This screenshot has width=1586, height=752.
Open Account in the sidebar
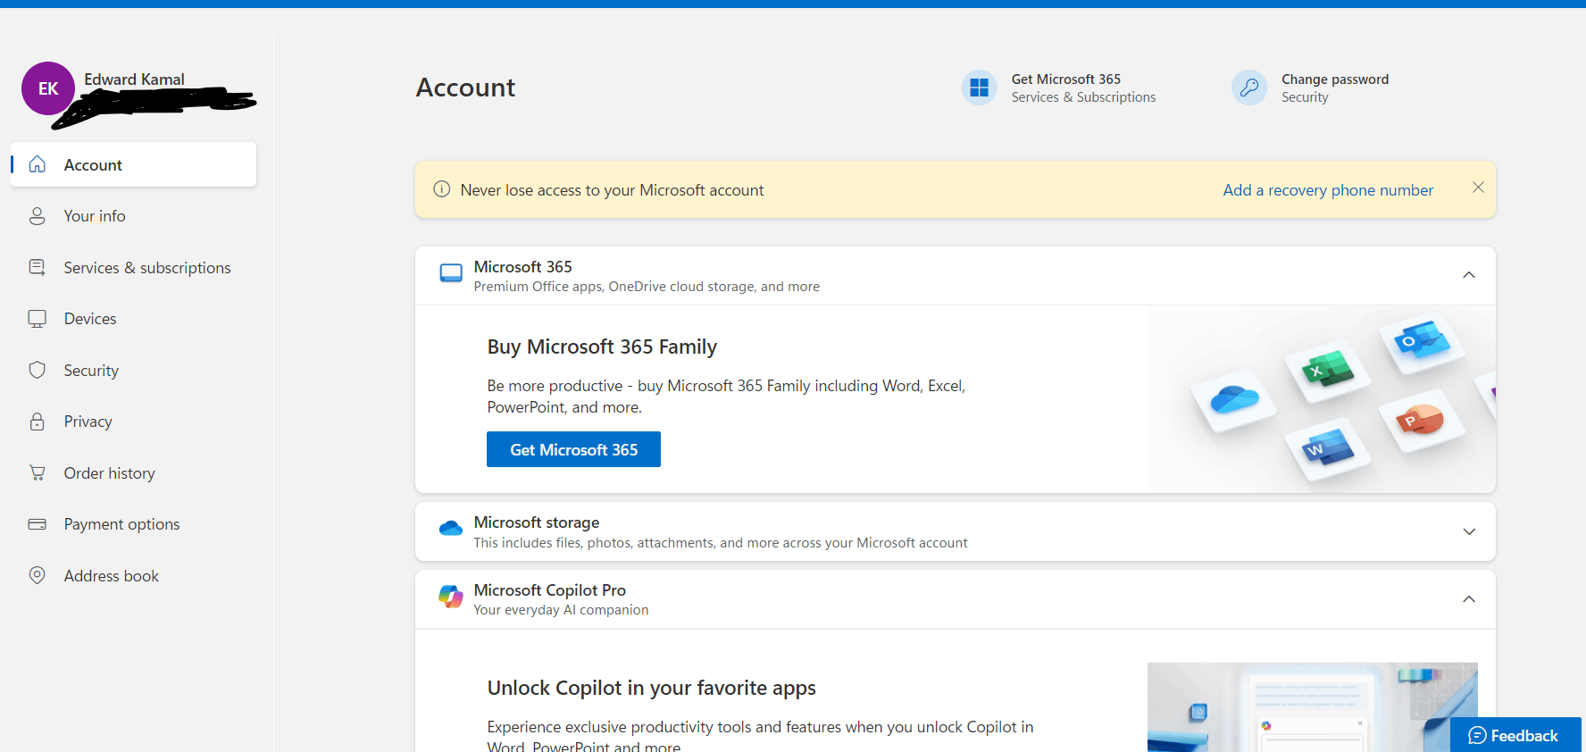[133, 164]
